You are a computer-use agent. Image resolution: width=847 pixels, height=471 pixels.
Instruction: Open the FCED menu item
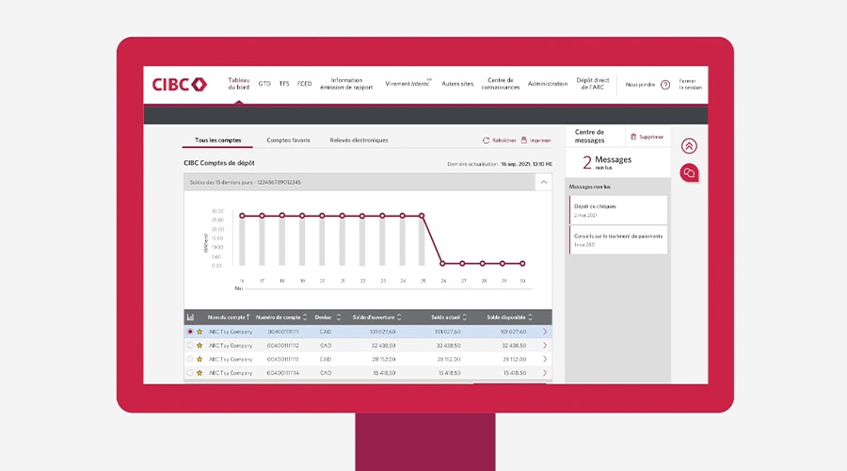click(x=305, y=84)
